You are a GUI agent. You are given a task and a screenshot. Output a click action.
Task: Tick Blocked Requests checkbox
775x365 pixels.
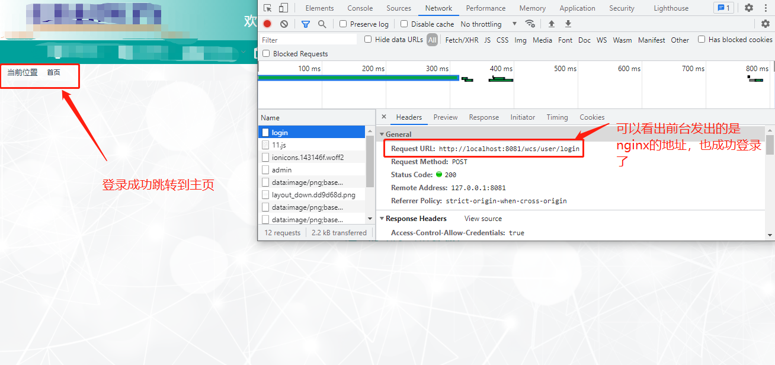click(x=266, y=53)
